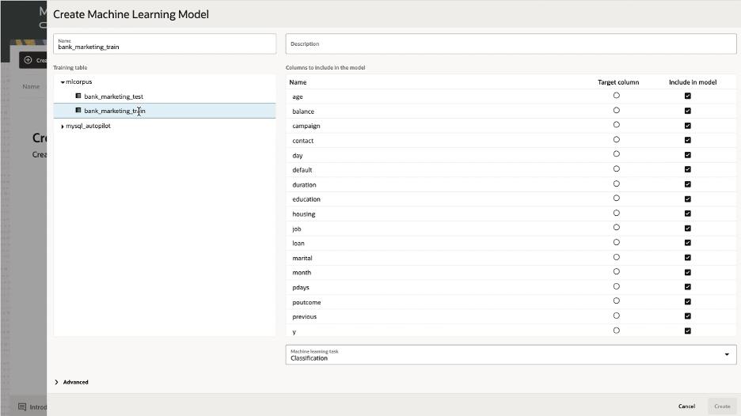Set marital as target column
Image resolution: width=741 pixels, height=416 pixels.
point(616,257)
